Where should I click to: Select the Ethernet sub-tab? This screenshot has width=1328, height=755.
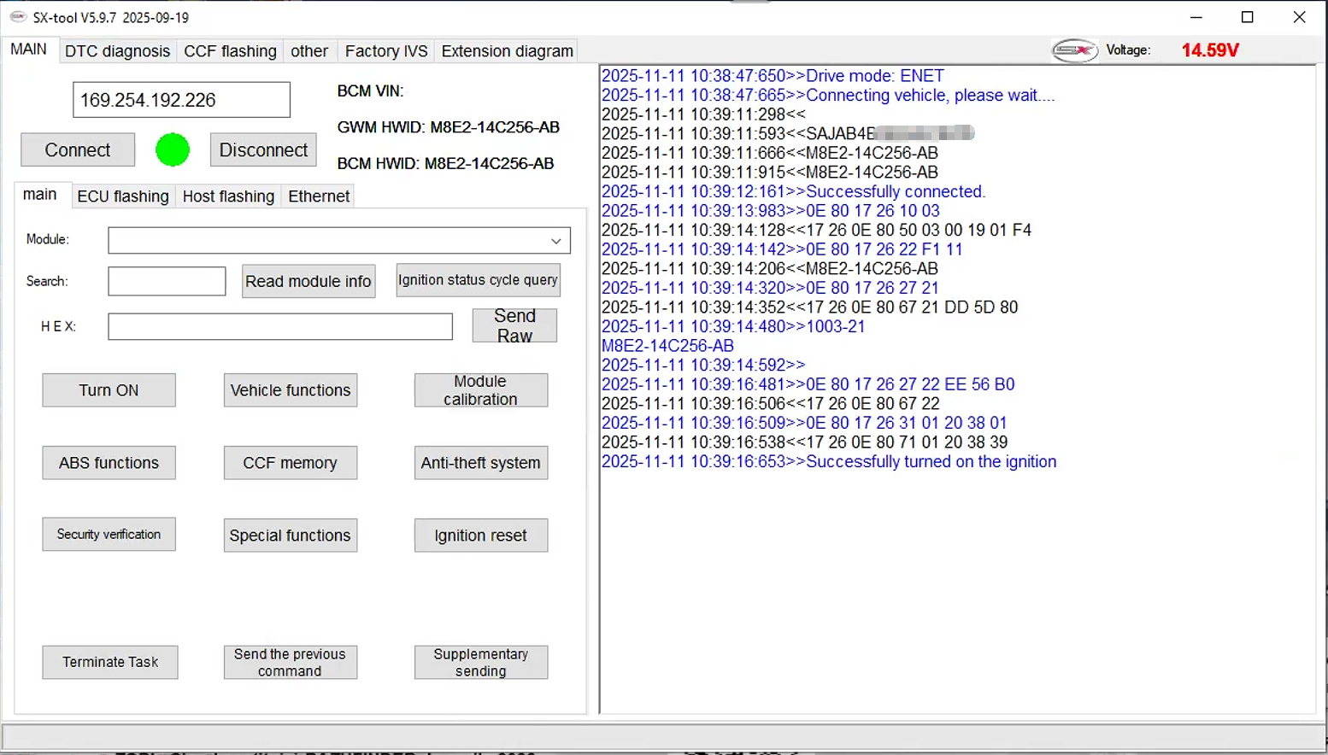tap(319, 196)
